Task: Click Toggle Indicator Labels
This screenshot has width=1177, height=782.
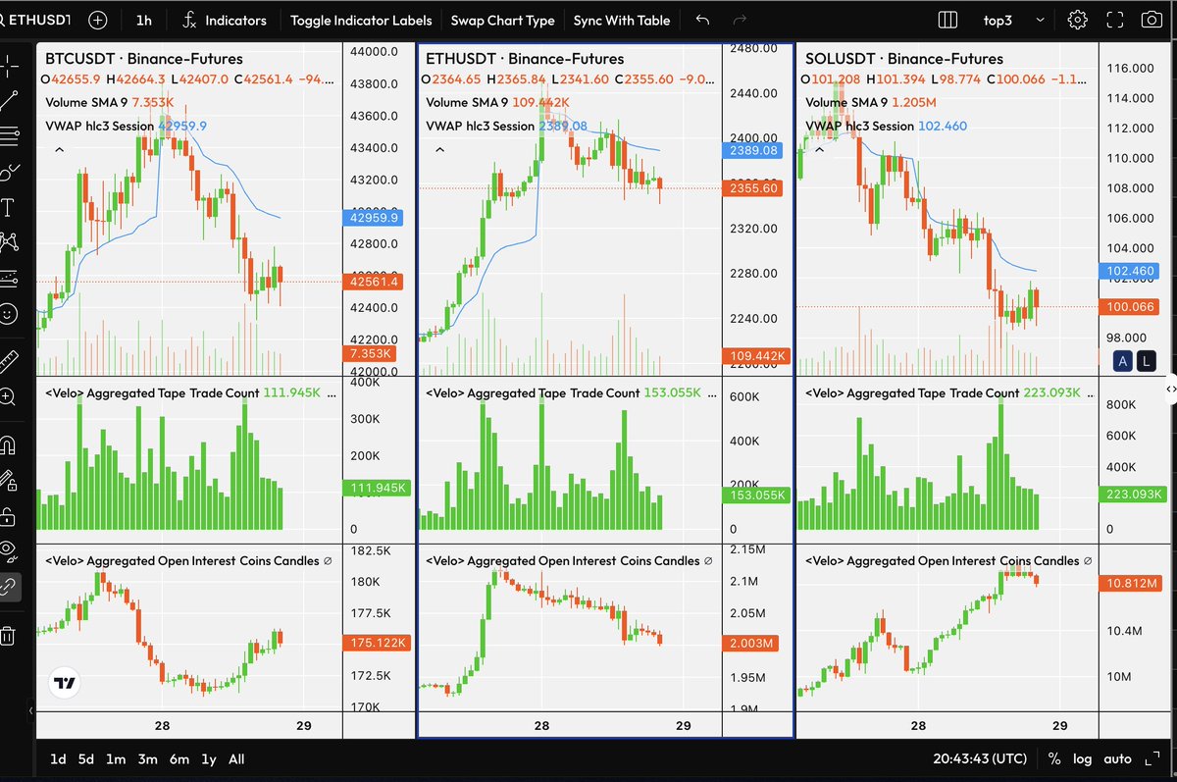Action: (x=360, y=20)
